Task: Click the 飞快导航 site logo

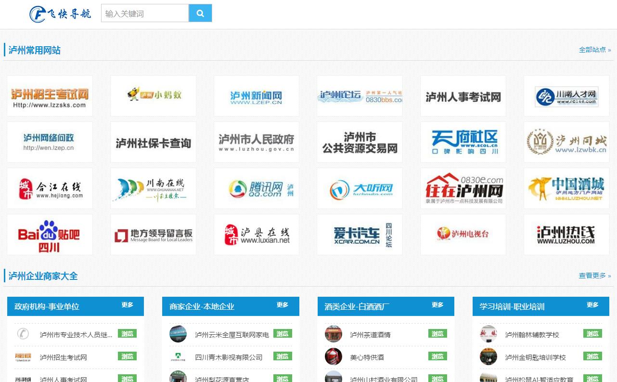Action: pyautogui.click(x=60, y=14)
